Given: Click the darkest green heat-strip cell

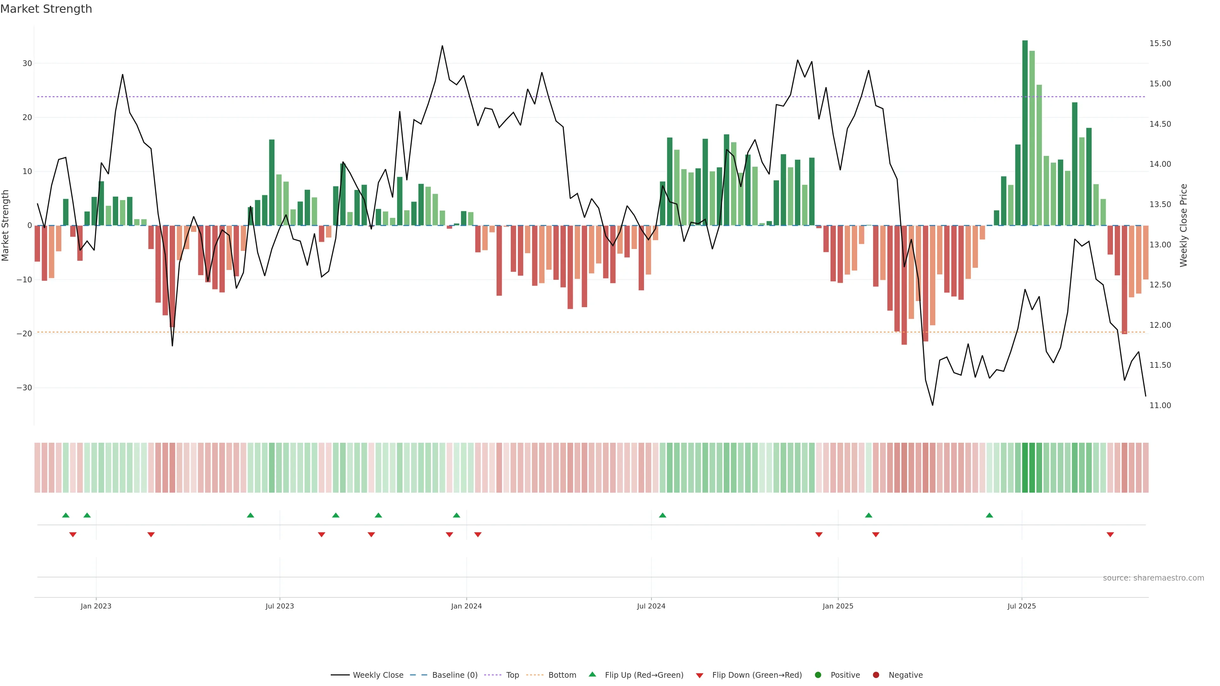Looking at the screenshot, I should pyautogui.click(x=1025, y=467).
